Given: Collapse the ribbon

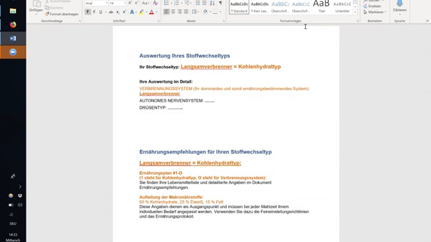Looking at the screenshot, I should pyautogui.click(x=427, y=21).
